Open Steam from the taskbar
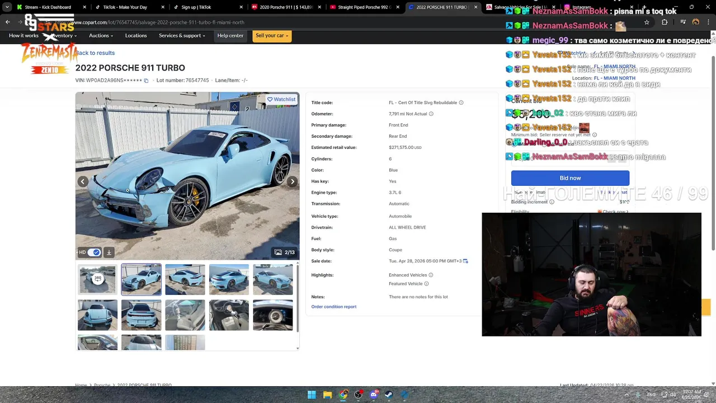716x403 pixels. [x=389, y=395]
